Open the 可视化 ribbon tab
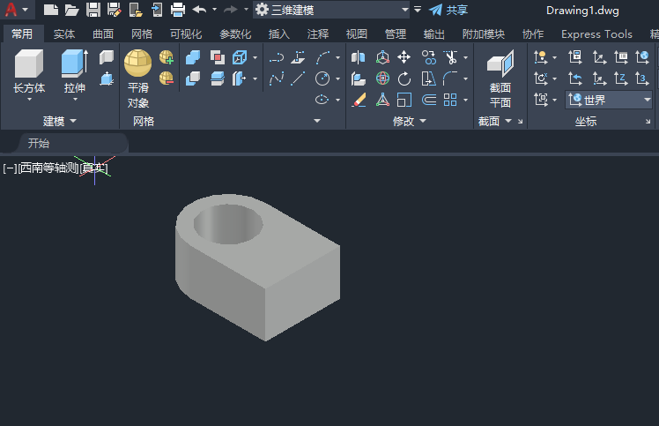659x426 pixels. point(185,34)
